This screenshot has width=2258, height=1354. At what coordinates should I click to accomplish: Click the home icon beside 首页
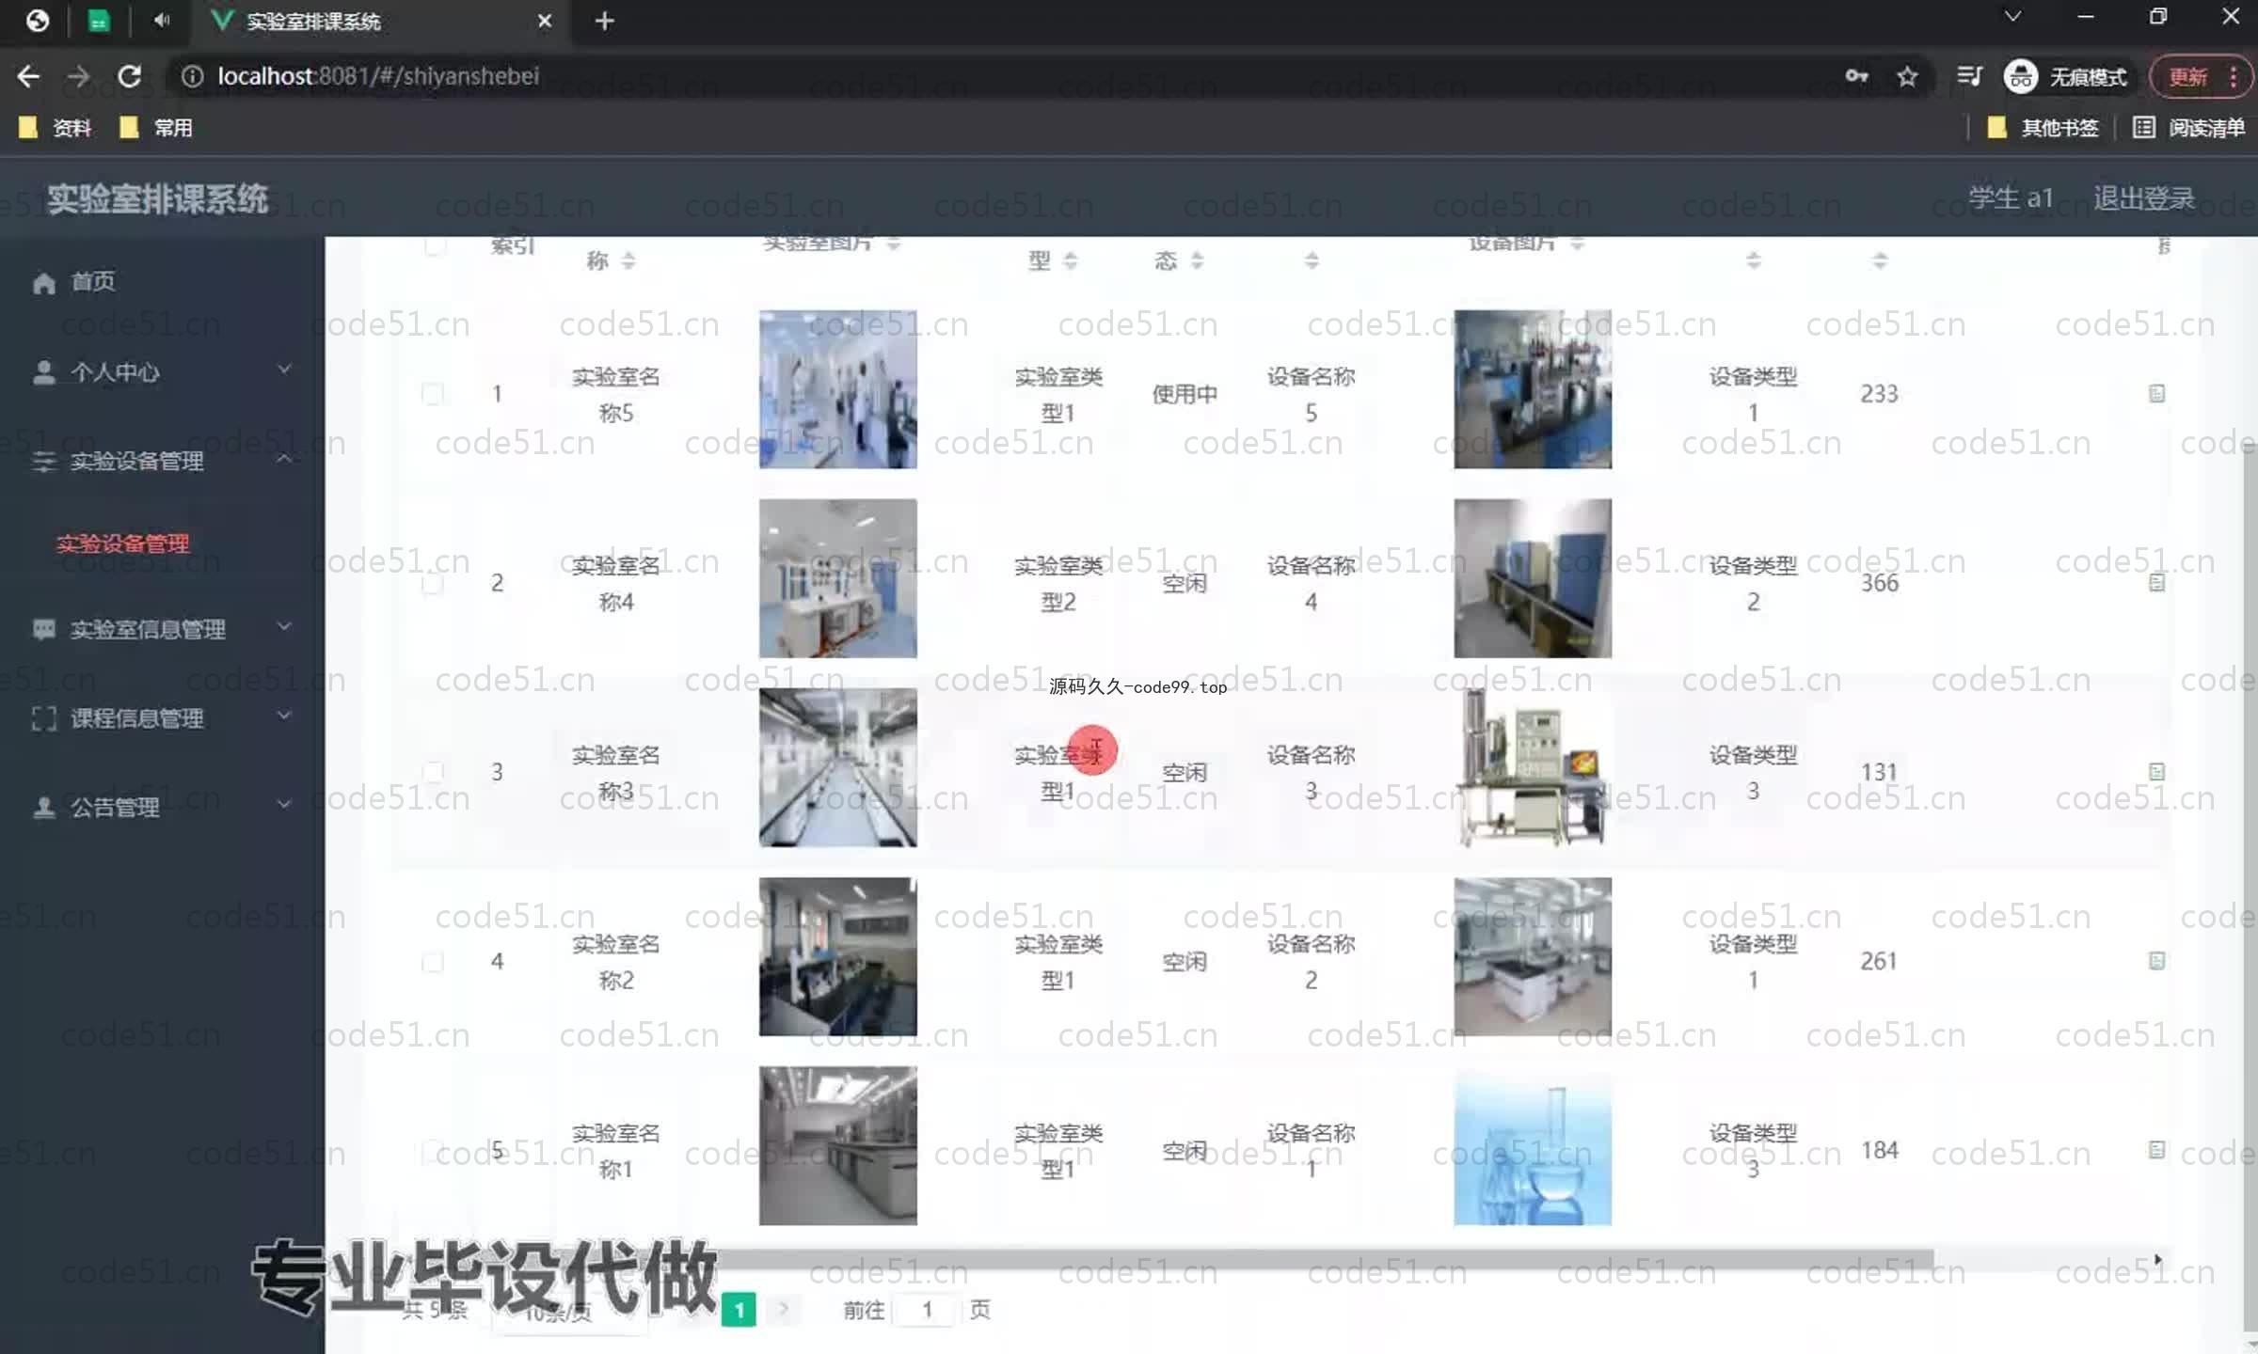[x=44, y=283]
